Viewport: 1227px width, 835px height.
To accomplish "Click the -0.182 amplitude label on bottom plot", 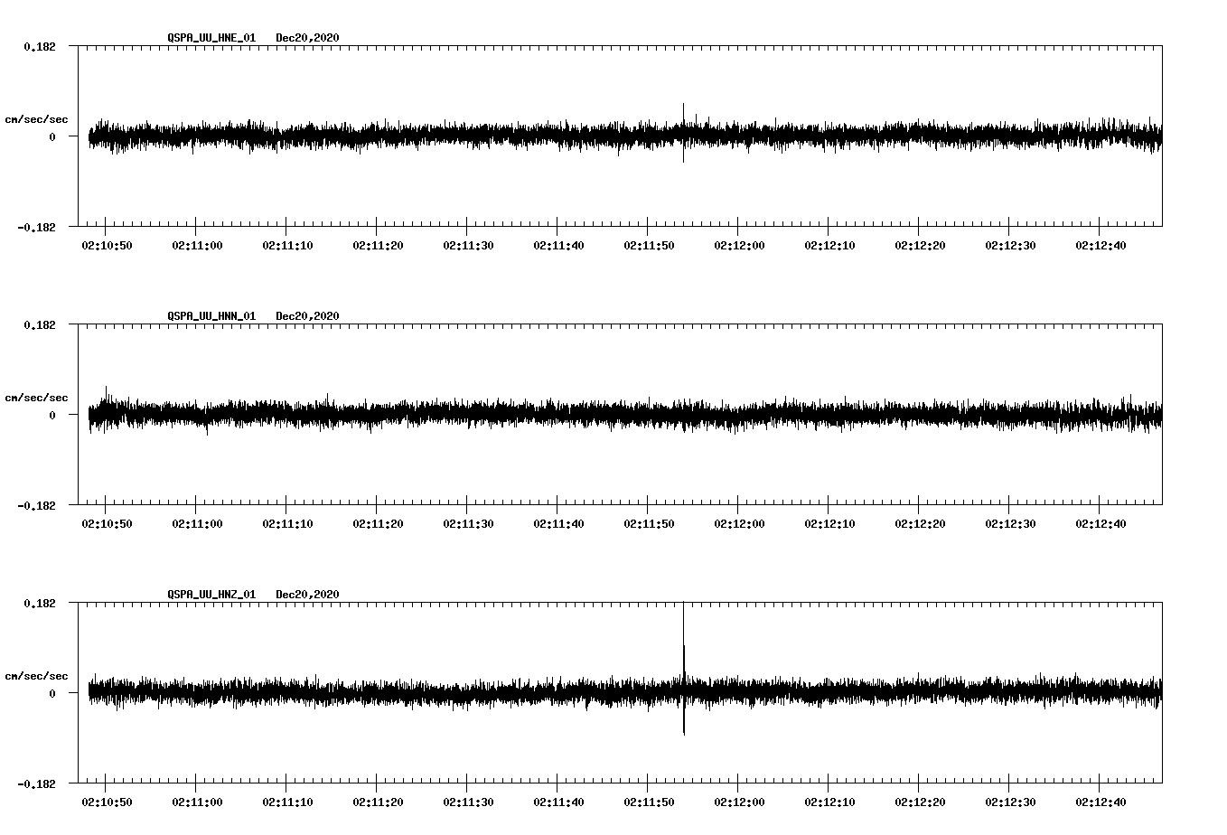I will 38,785.
